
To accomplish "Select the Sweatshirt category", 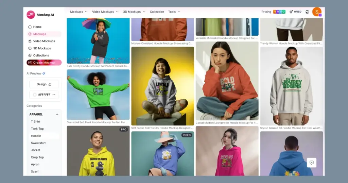I will [x=38, y=143].
